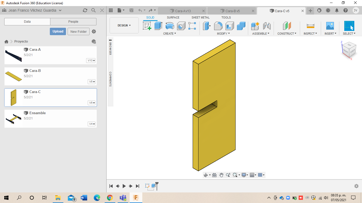The height and width of the screenshot is (203, 362).
Task: Expand the ASSEMBLE menu
Action: pyautogui.click(x=261, y=34)
